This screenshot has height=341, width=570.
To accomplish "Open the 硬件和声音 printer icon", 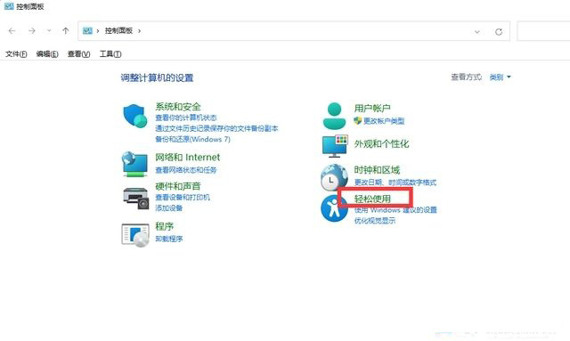I will [135, 199].
